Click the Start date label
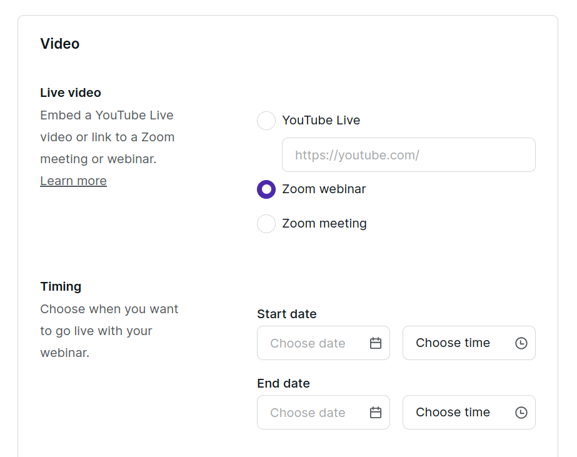 coord(287,314)
